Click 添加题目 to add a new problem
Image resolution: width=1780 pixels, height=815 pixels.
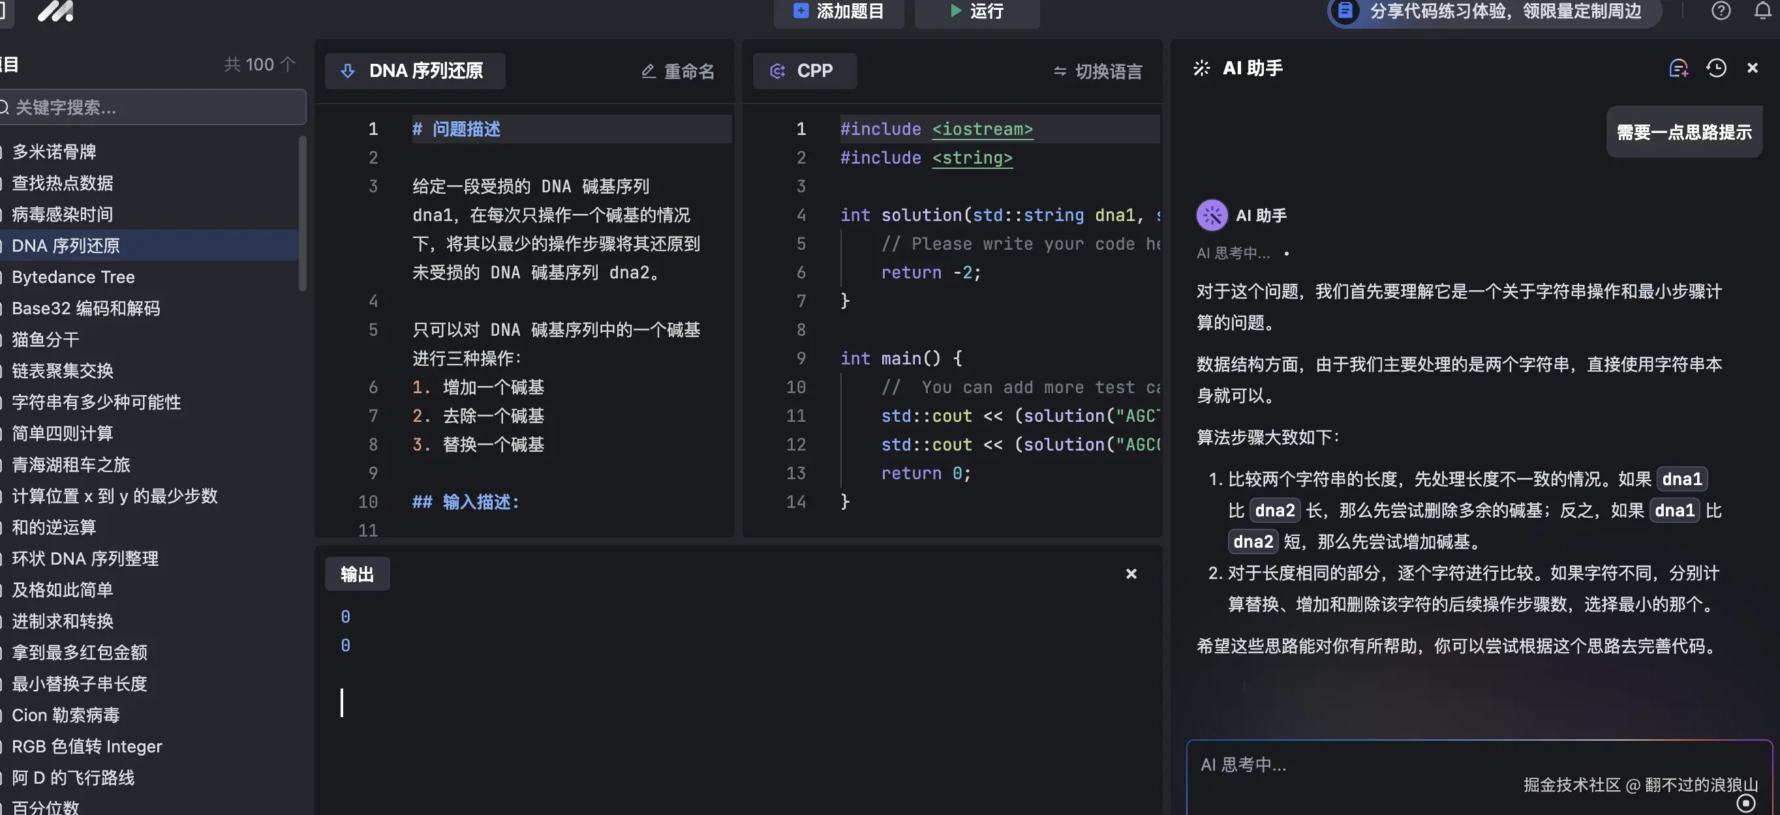[x=838, y=12]
